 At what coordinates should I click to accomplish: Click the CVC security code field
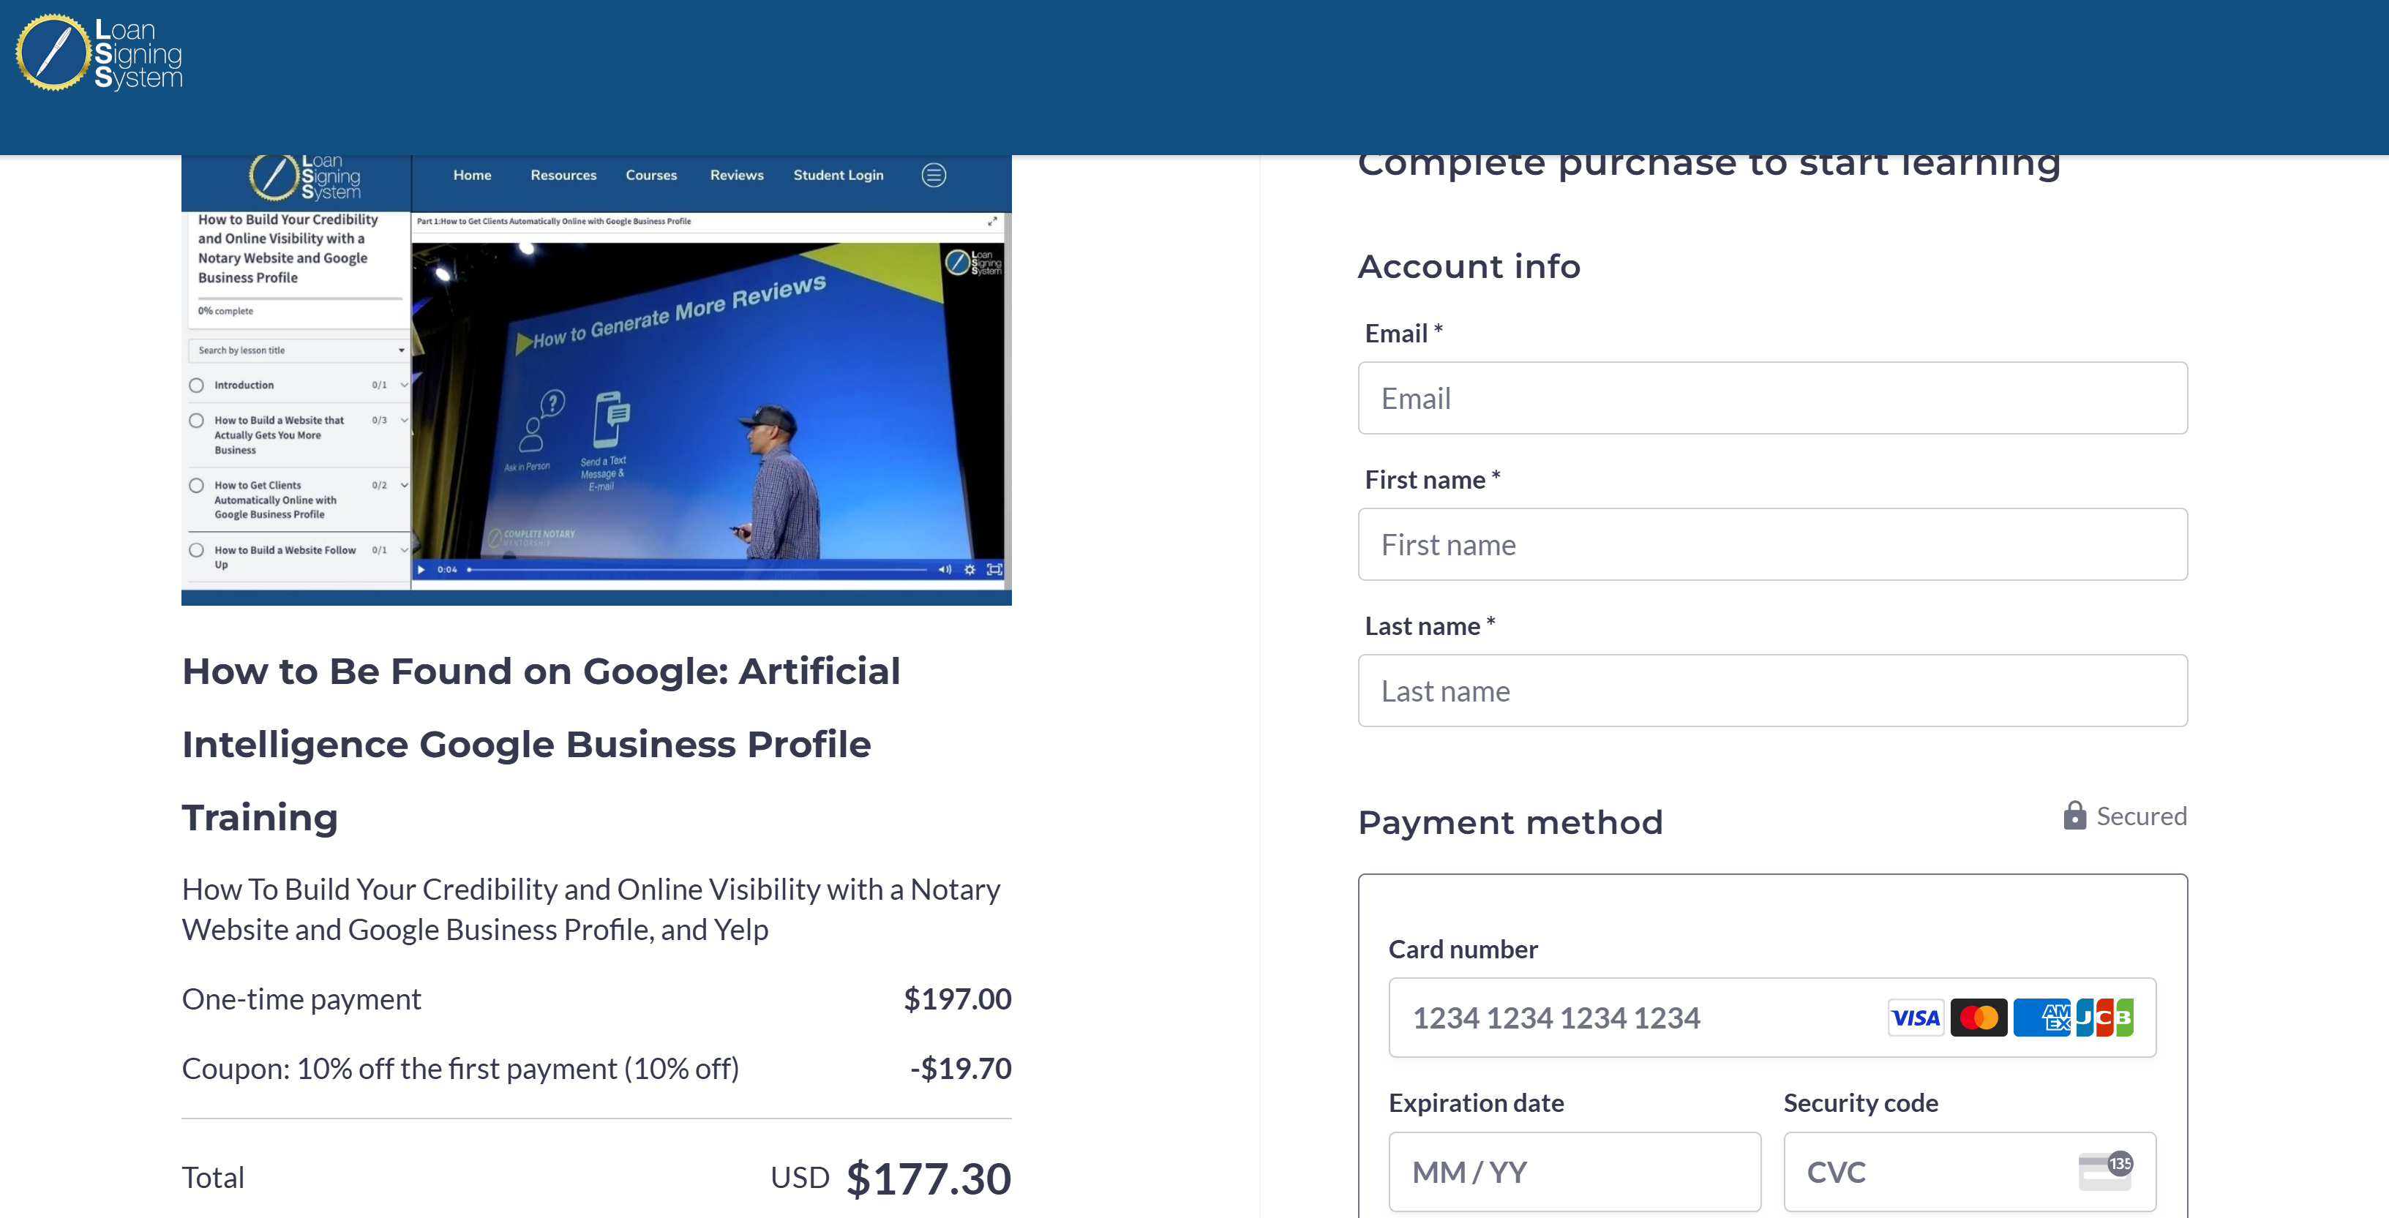pos(1970,1172)
